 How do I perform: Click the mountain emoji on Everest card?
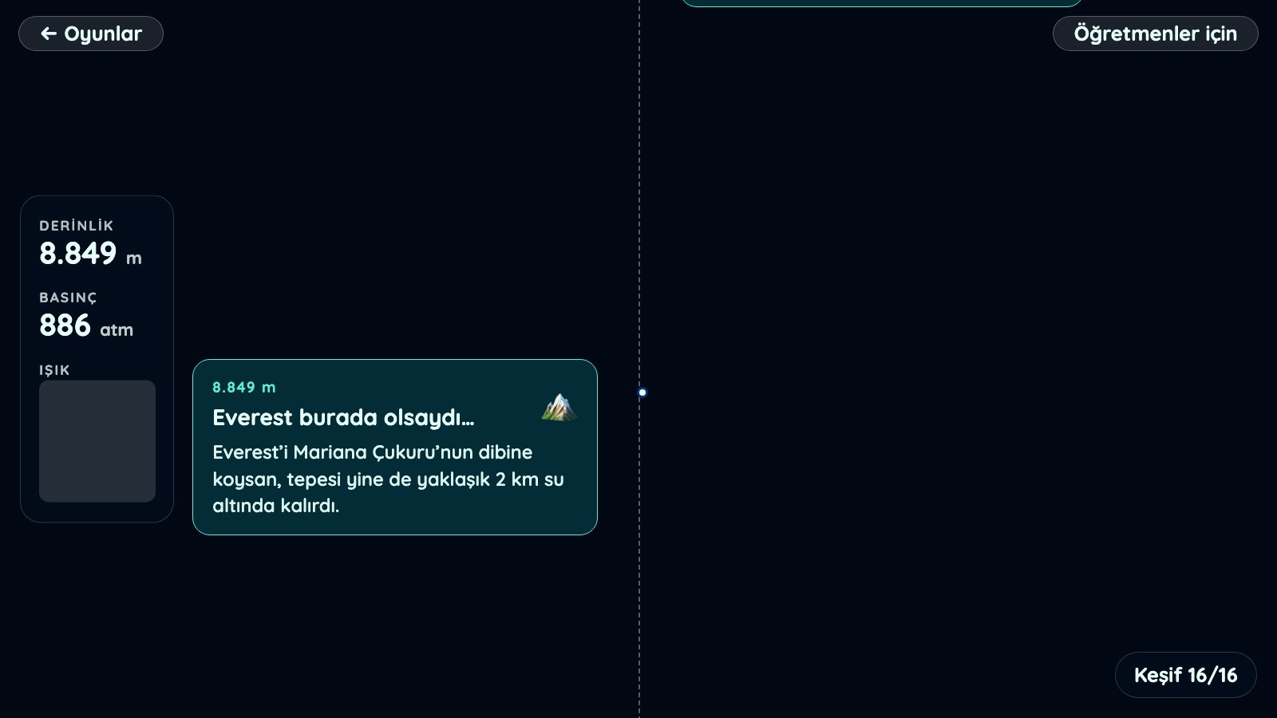pyautogui.click(x=559, y=407)
